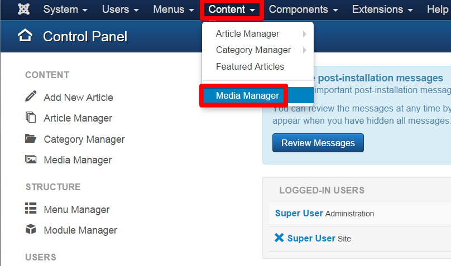Click the Super User Site link
The height and width of the screenshot is (266, 451).
pyautogui.click(x=311, y=238)
